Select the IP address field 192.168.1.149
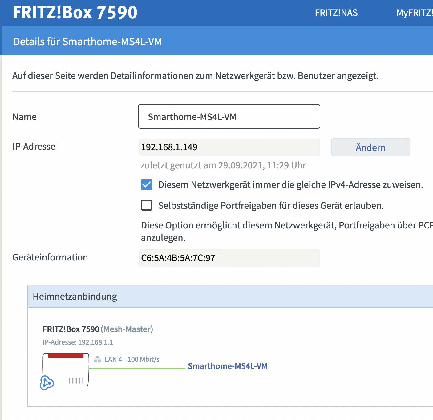 click(x=229, y=147)
